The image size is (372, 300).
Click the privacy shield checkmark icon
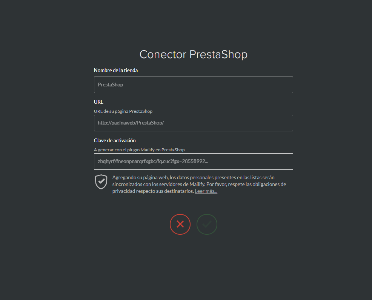(x=101, y=182)
